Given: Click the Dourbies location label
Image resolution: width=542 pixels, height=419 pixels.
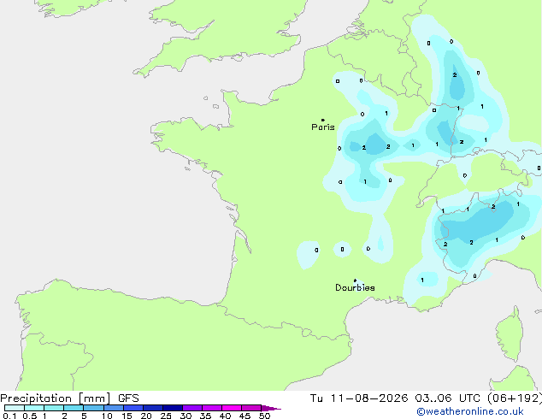Looking at the screenshot, I should [x=355, y=287].
